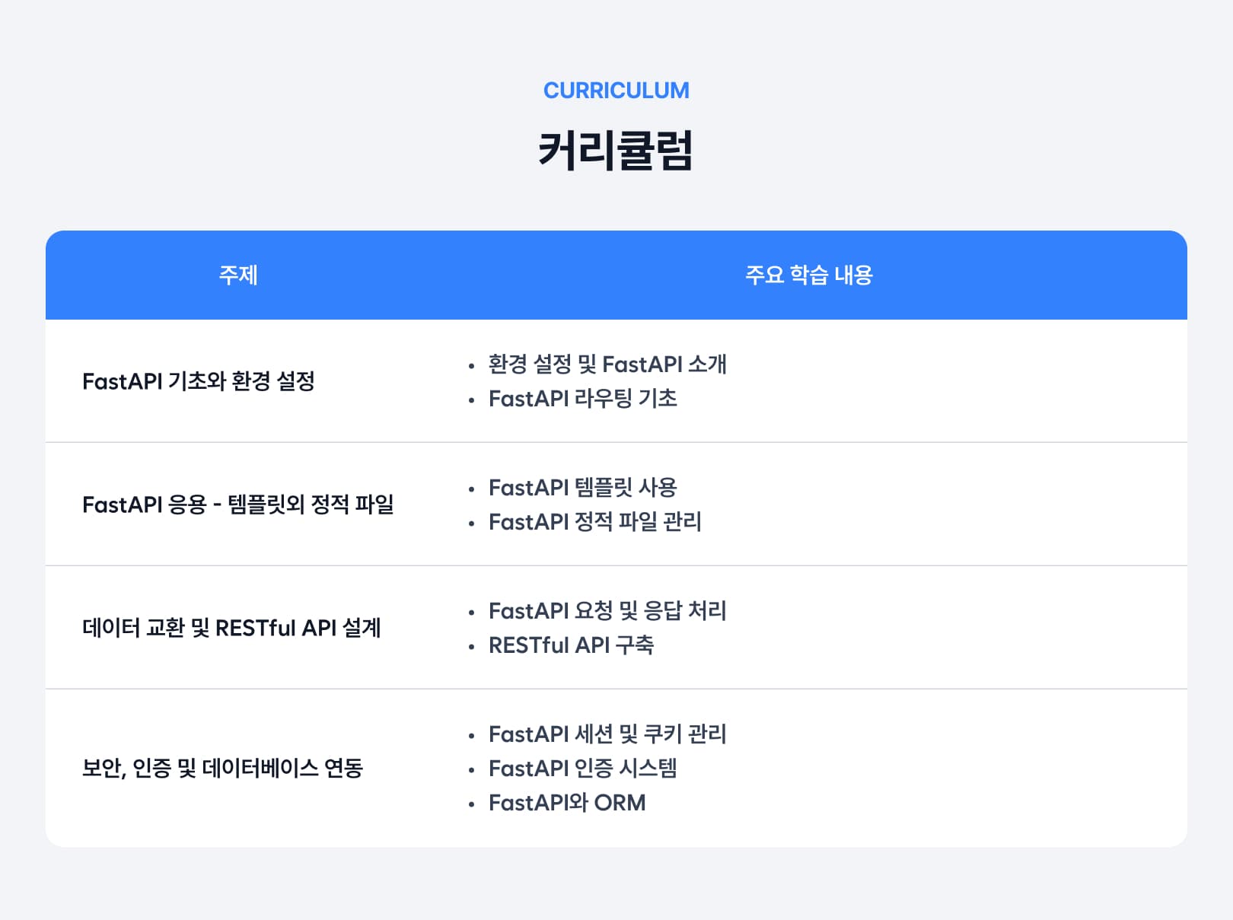This screenshot has width=1233, height=920.
Task: Click bullet dot before RESTful API 구축
Action: [472, 647]
